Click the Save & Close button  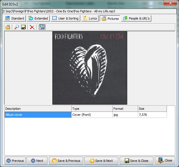point(136,160)
